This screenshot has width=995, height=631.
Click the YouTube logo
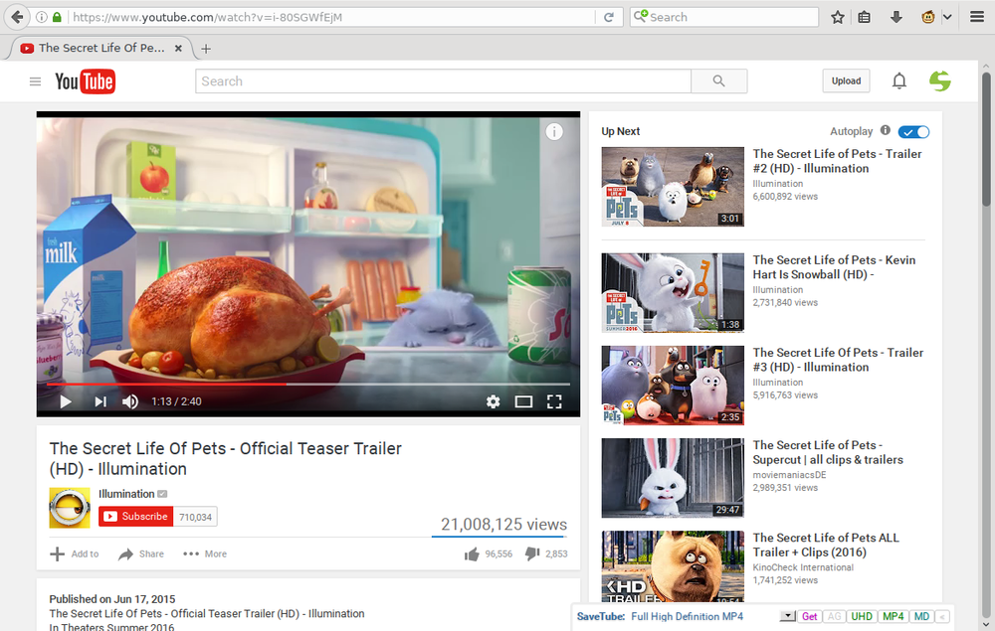click(x=85, y=81)
